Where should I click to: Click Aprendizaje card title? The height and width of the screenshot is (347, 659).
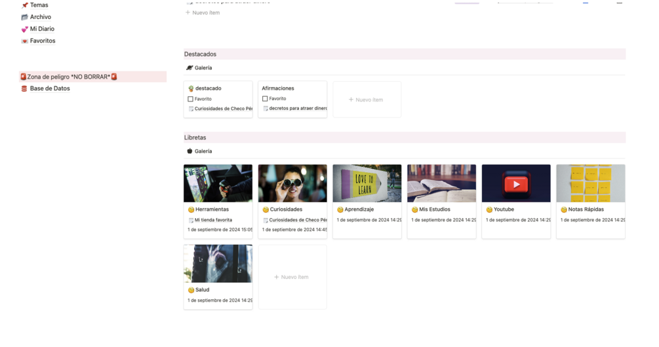[x=359, y=210]
